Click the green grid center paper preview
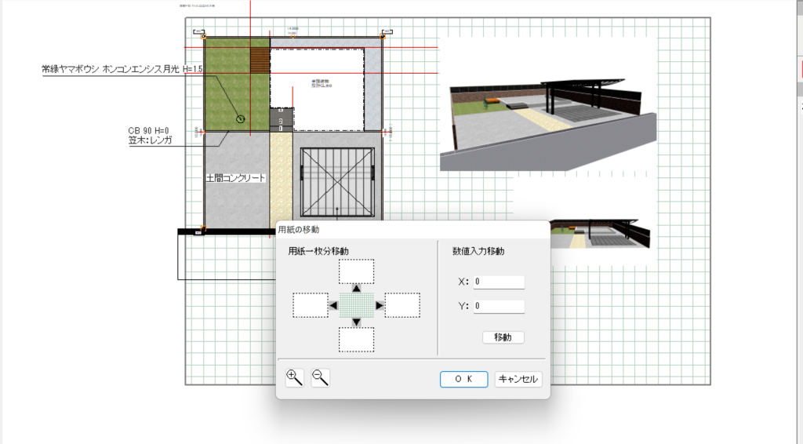Screen dimensions: 803x444 [356, 305]
